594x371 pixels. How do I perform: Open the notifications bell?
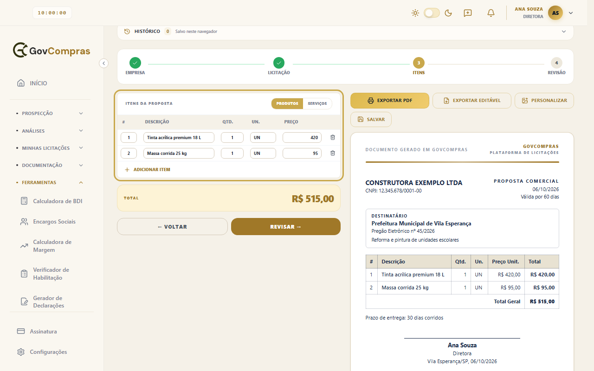tap(491, 13)
